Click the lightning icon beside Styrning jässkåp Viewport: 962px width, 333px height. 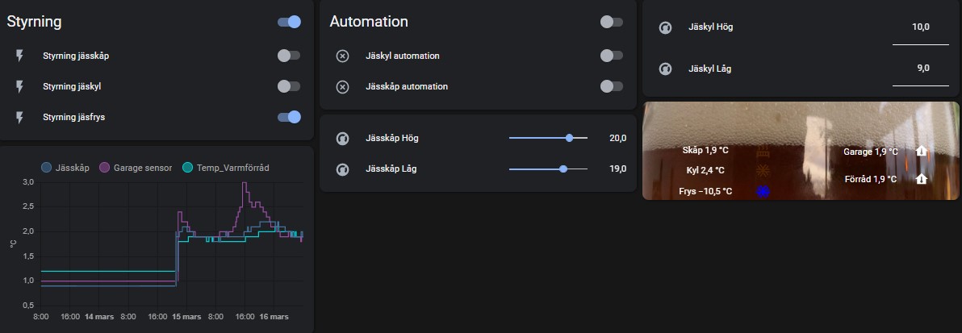point(19,56)
